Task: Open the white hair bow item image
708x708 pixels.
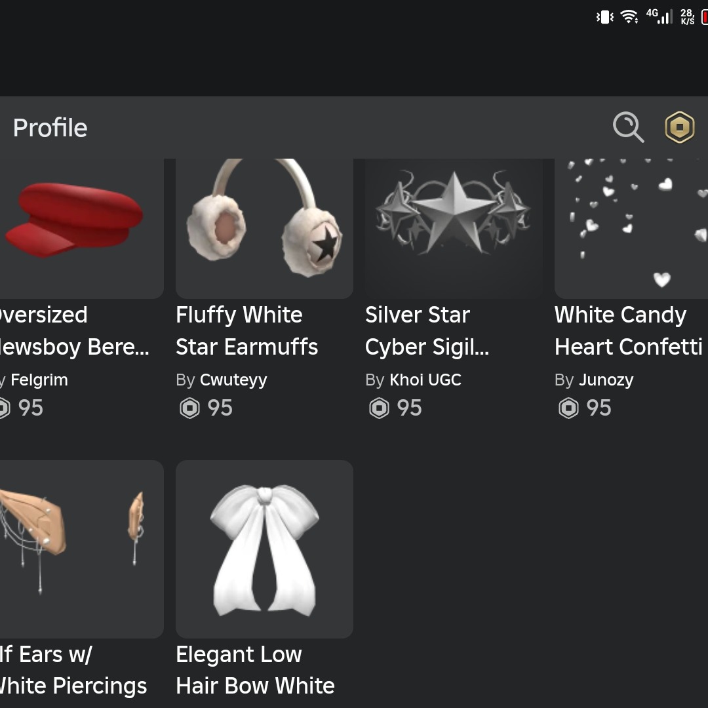Action: tap(264, 549)
